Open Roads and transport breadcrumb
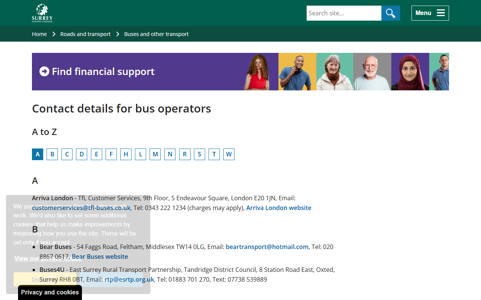Viewport: 481px width, 300px height. tap(85, 34)
